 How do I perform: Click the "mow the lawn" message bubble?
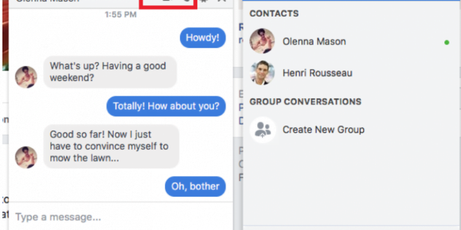pos(111,147)
